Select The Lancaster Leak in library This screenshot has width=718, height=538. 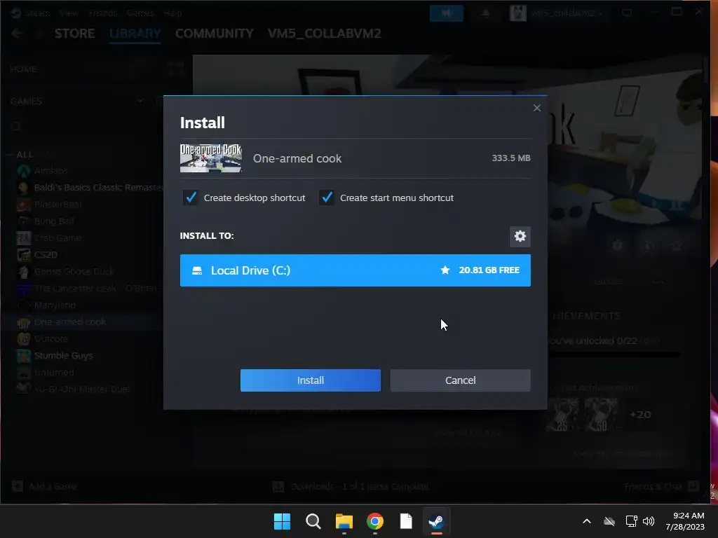[95, 289]
